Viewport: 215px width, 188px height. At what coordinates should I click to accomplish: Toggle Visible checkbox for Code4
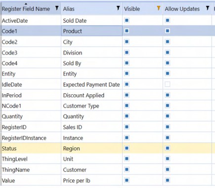click(x=127, y=63)
